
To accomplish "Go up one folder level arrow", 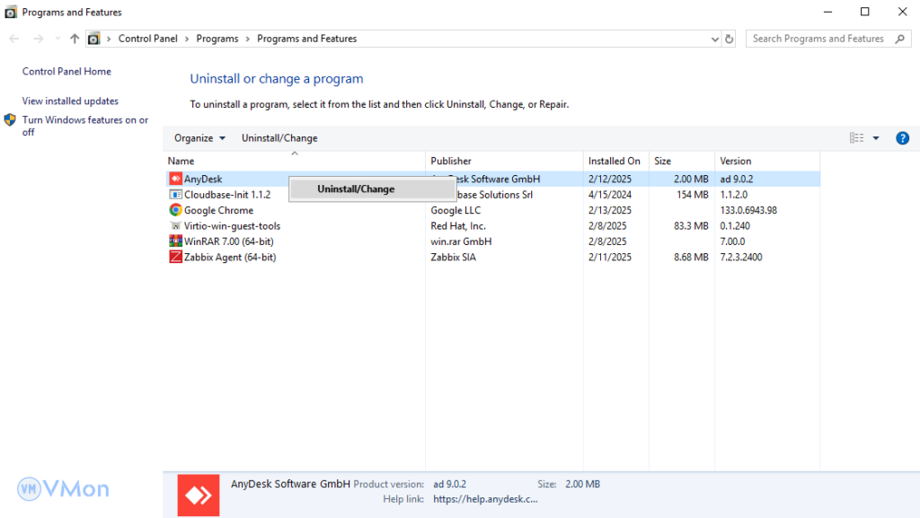I will click(75, 39).
